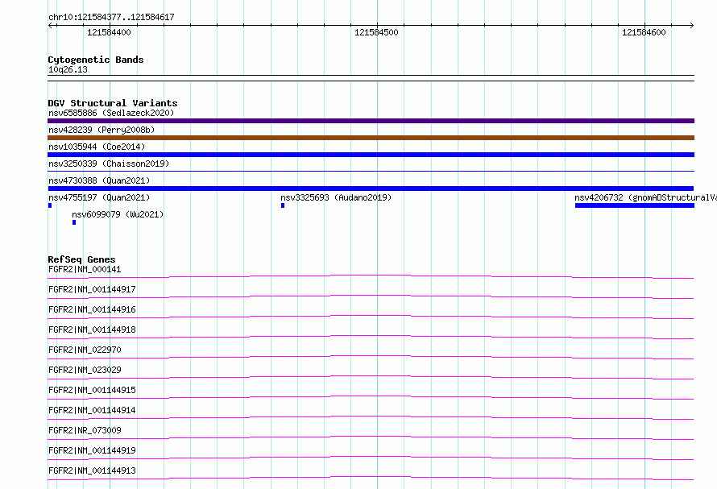Select the 10q26.13 band label
The image size is (717, 489).
[68, 69]
